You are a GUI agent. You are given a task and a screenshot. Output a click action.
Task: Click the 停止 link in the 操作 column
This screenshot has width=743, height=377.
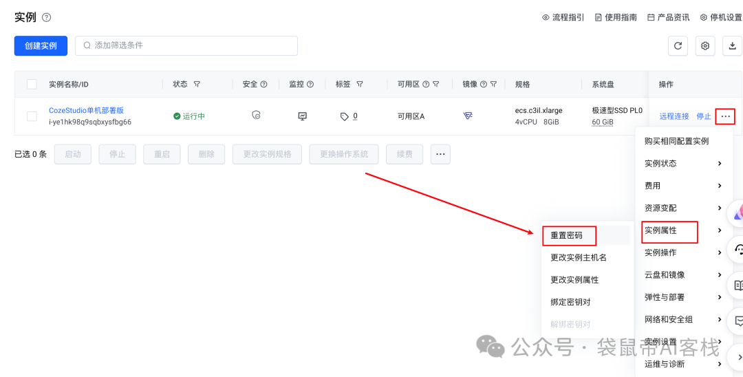click(x=704, y=116)
